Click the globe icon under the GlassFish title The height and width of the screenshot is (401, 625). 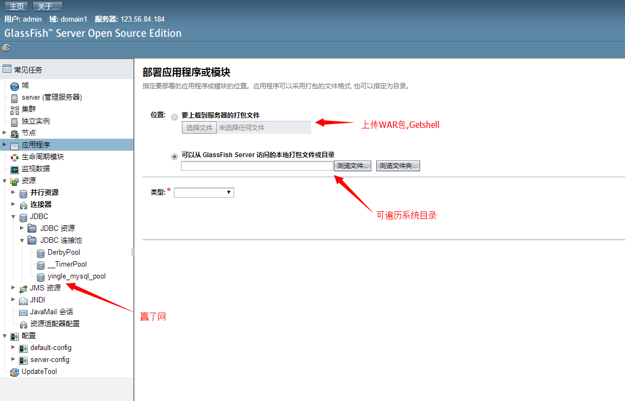coord(6,48)
